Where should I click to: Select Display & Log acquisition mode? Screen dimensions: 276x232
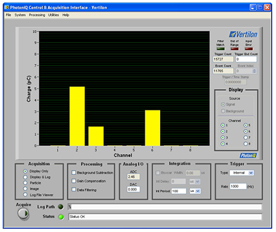click(25, 177)
